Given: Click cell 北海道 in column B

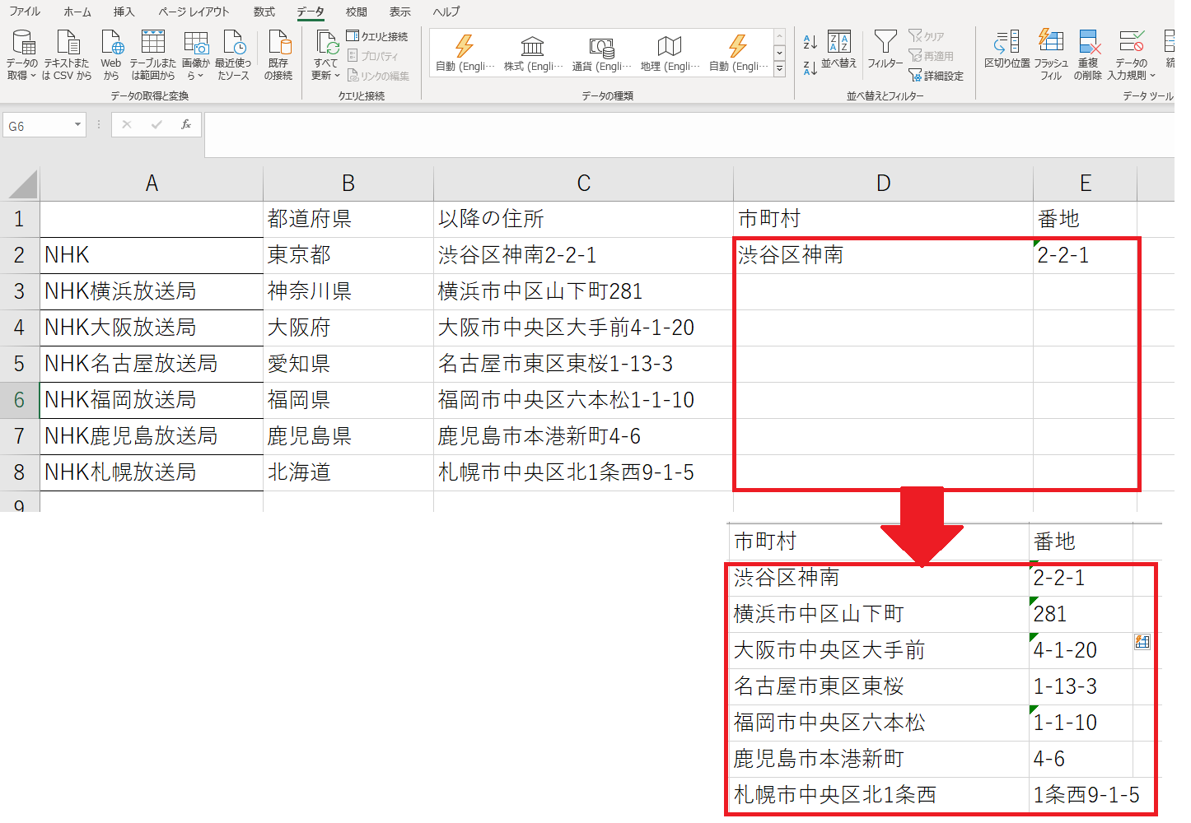Looking at the screenshot, I should click(x=348, y=472).
